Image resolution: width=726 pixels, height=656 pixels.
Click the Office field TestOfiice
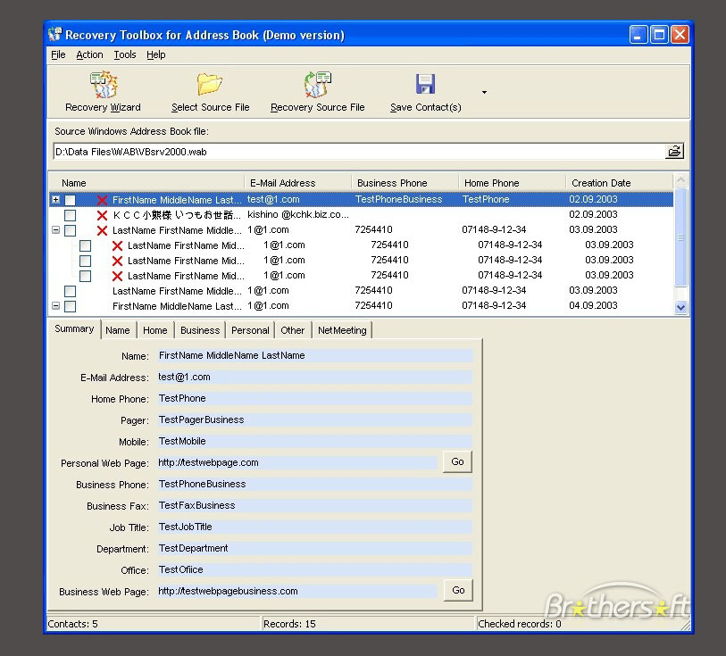[x=315, y=570]
